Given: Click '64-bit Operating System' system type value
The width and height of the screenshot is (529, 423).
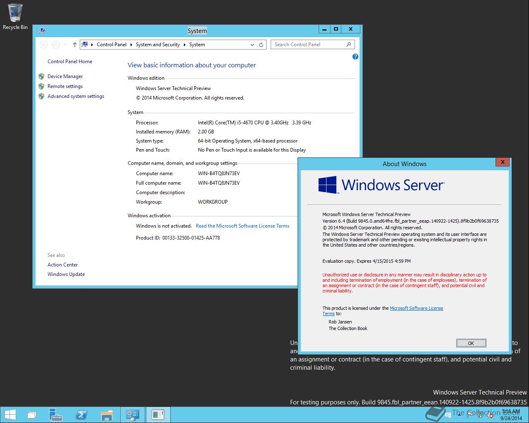Looking at the screenshot, I should coord(248,141).
